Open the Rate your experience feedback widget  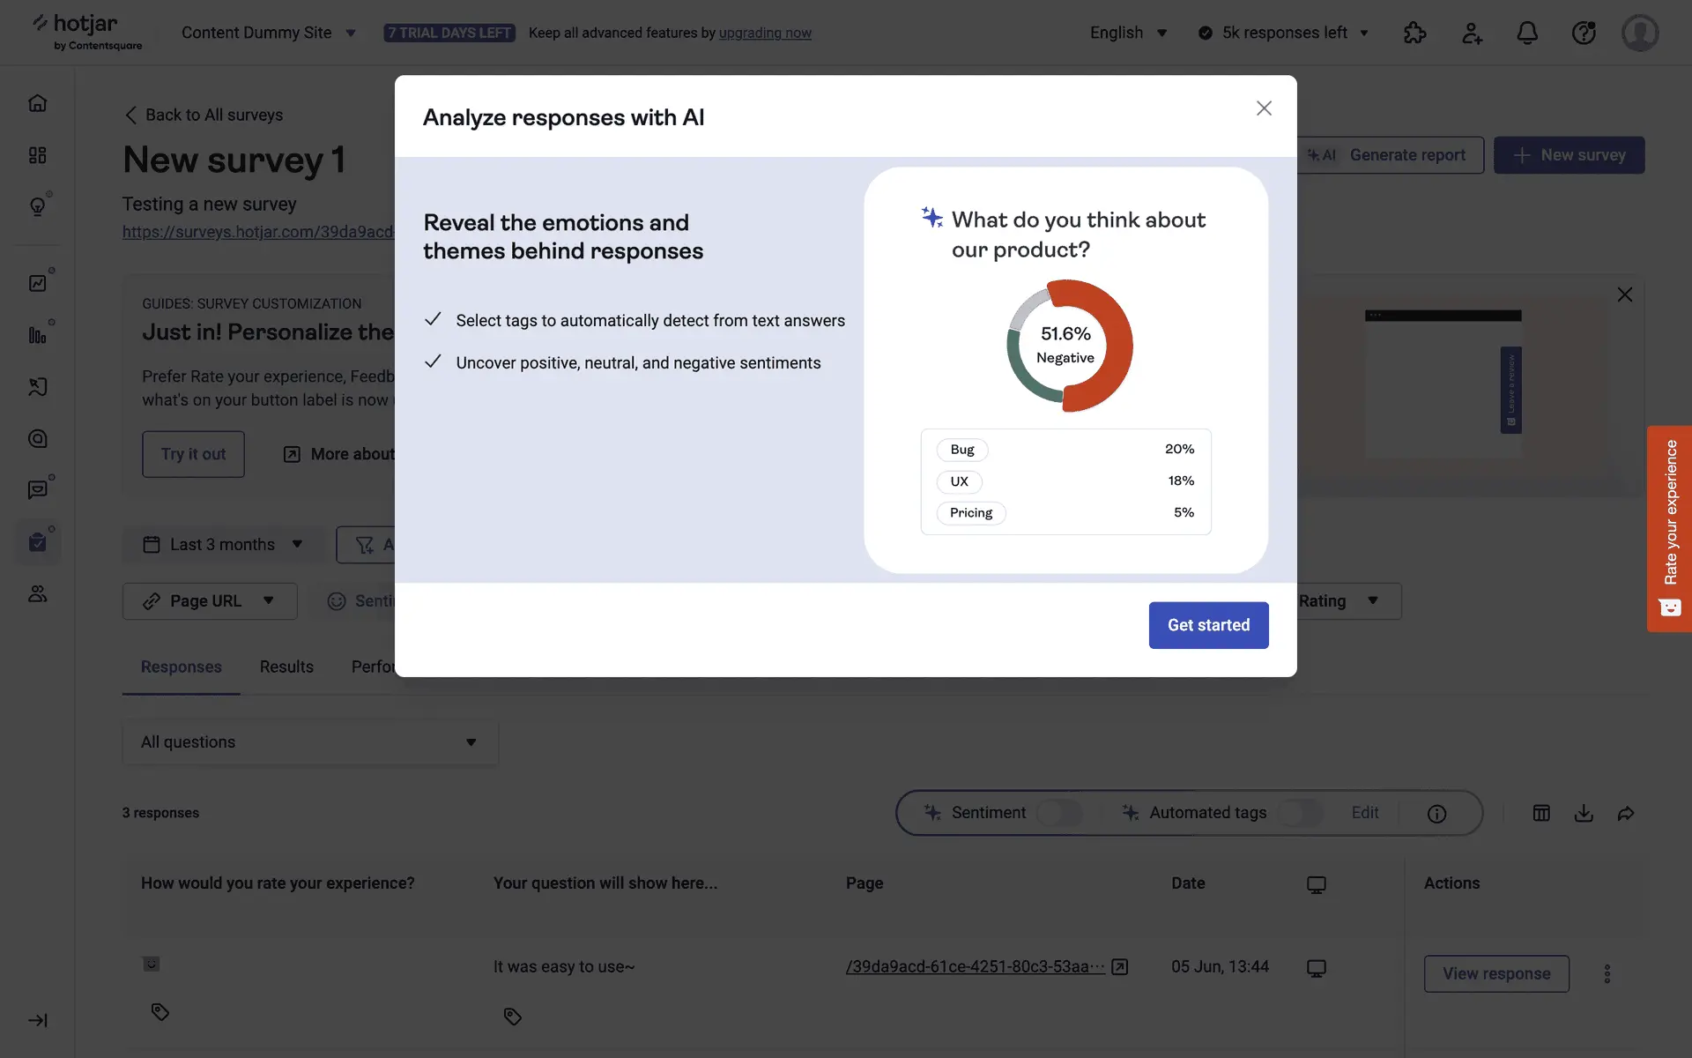pos(1669,528)
